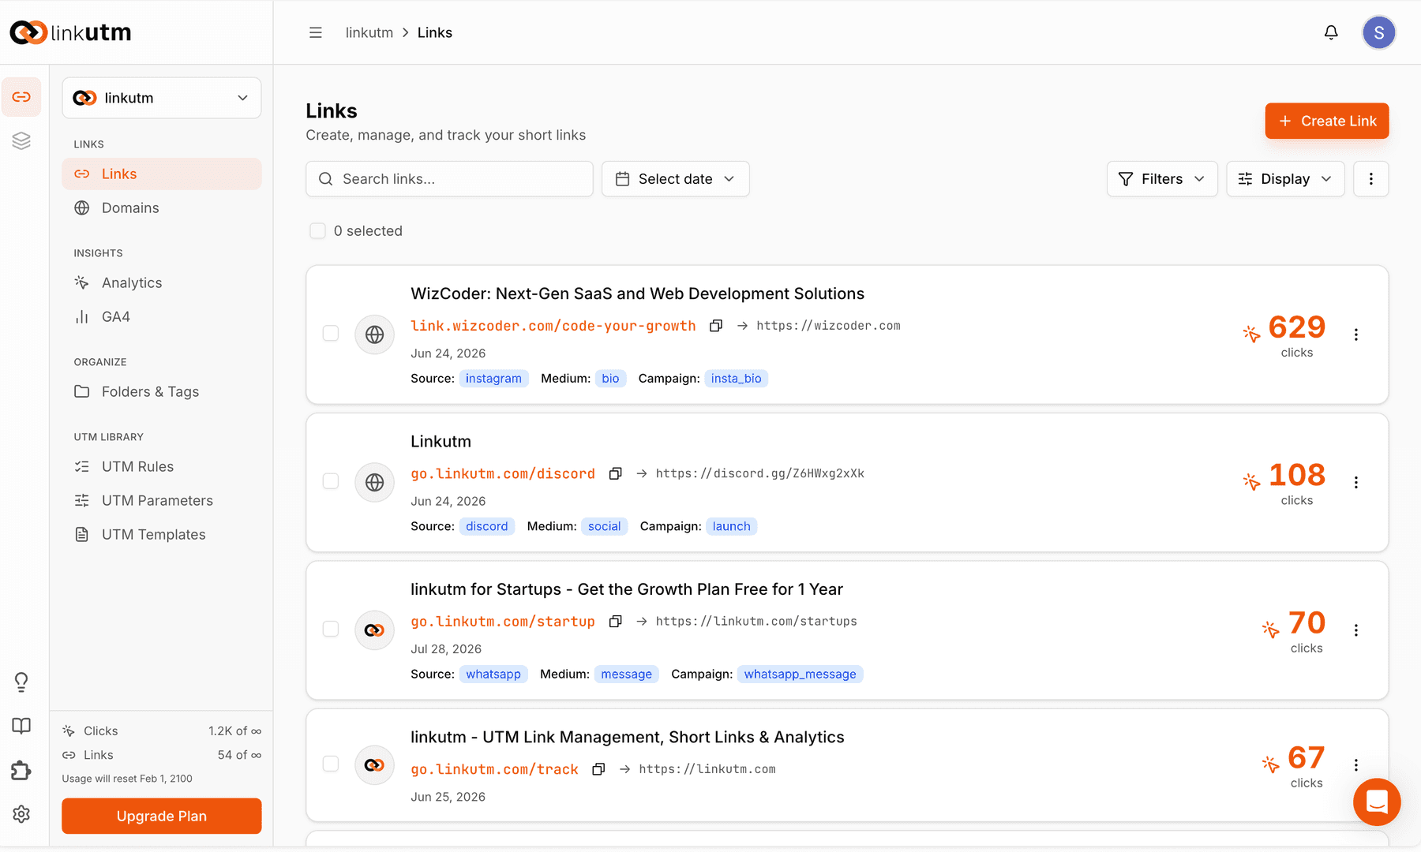Click the social medium tag
Image resolution: width=1421 pixels, height=852 pixels.
pos(605,526)
